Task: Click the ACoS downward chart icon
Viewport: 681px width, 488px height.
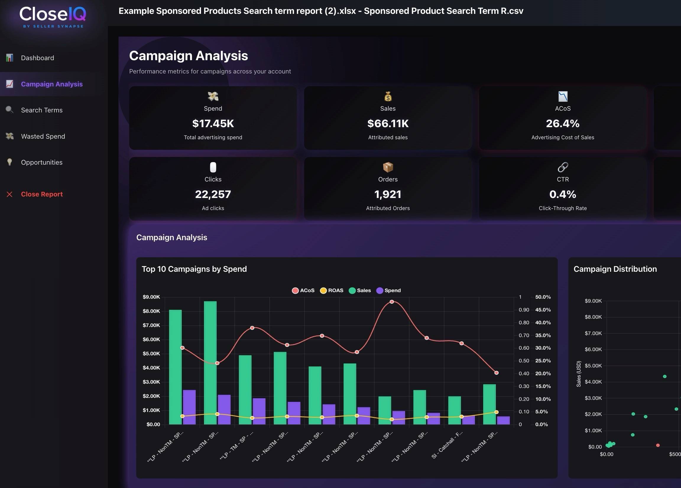Action: tap(562, 96)
